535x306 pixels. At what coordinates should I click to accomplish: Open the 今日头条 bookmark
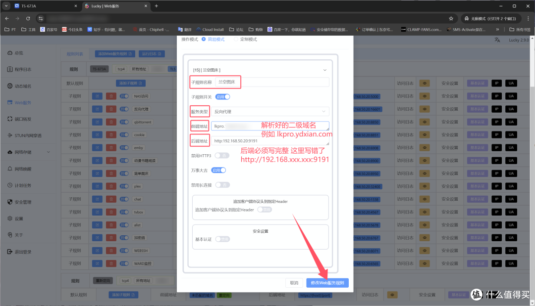pyautogui.click(x=72, y=30)
